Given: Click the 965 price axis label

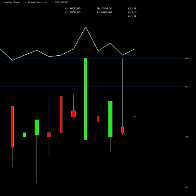Looking at the screenshot, I should pyautogui.click(x=187, y=187).
